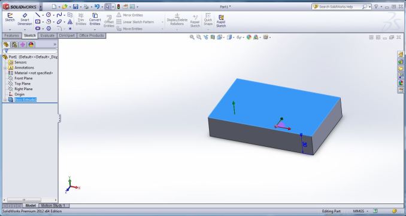Open the SolidWorks Resources task pane tab
The height and width of the screenshot is (216, 406).
tap(401, 54)
